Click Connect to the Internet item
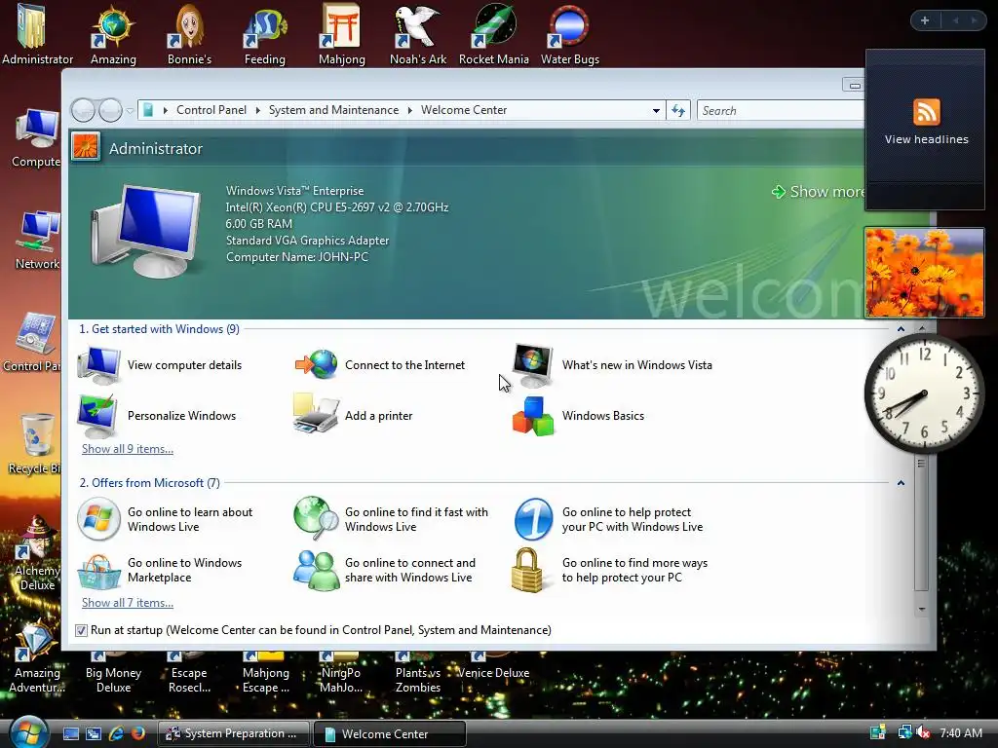Screen dimensions: 998x748 click(x=381, y=365)
